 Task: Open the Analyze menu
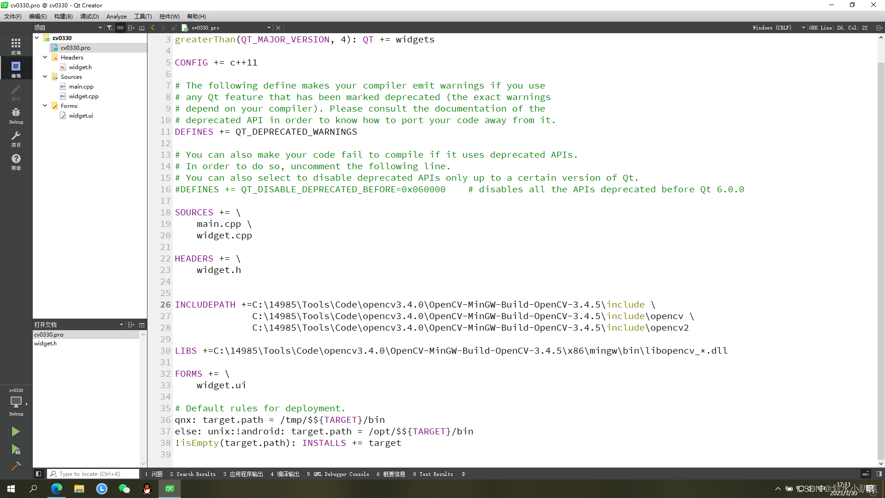coord(116,16)
